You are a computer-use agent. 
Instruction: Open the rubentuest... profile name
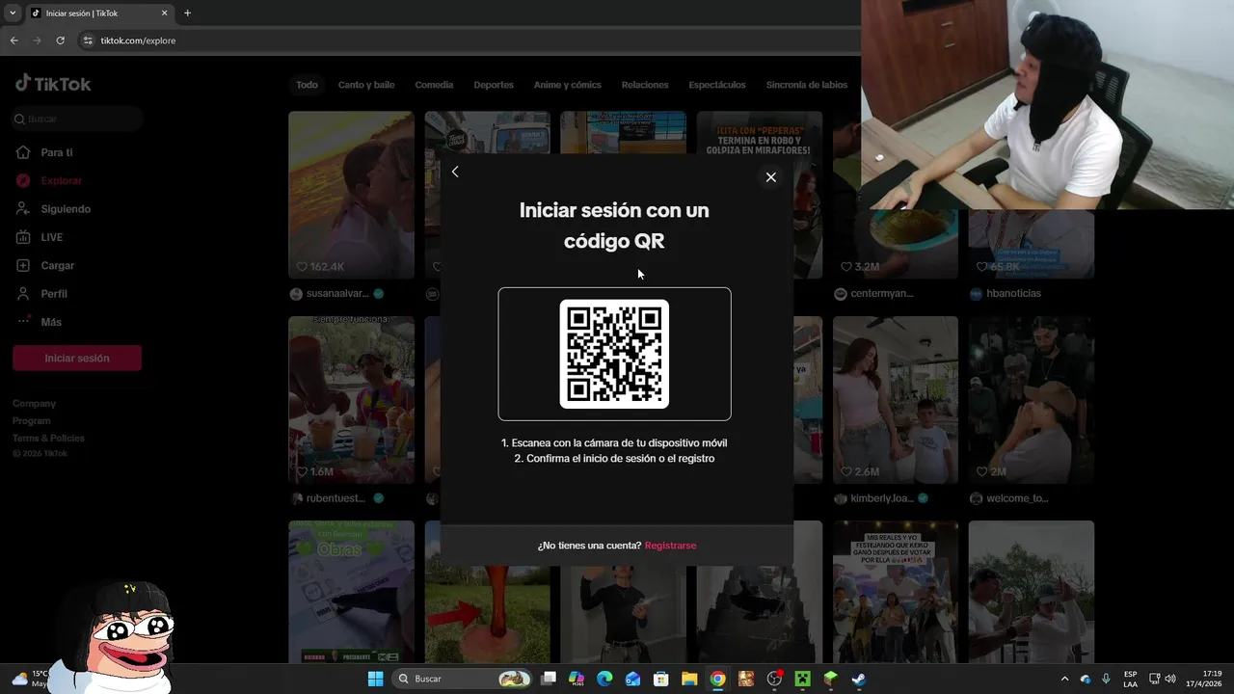tap(335, 498)
